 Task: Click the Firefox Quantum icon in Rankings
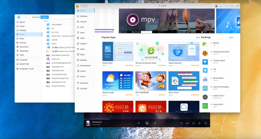pos(205,53)
